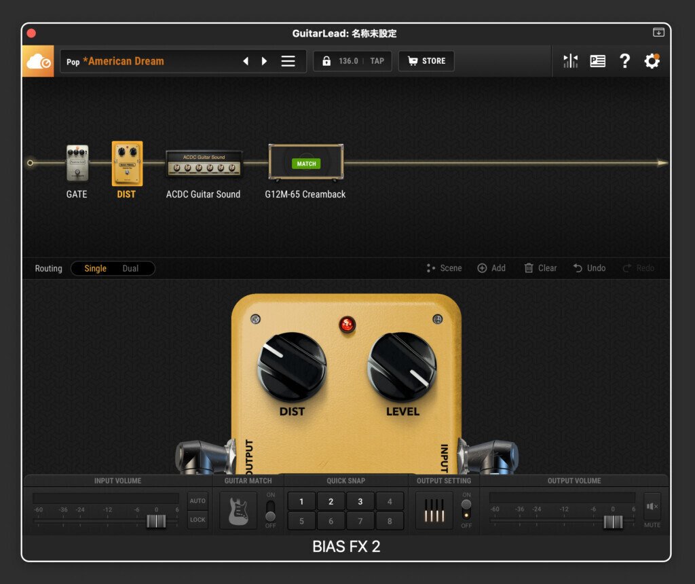Click the window collapse icon in the title bar

click(658, 33)
